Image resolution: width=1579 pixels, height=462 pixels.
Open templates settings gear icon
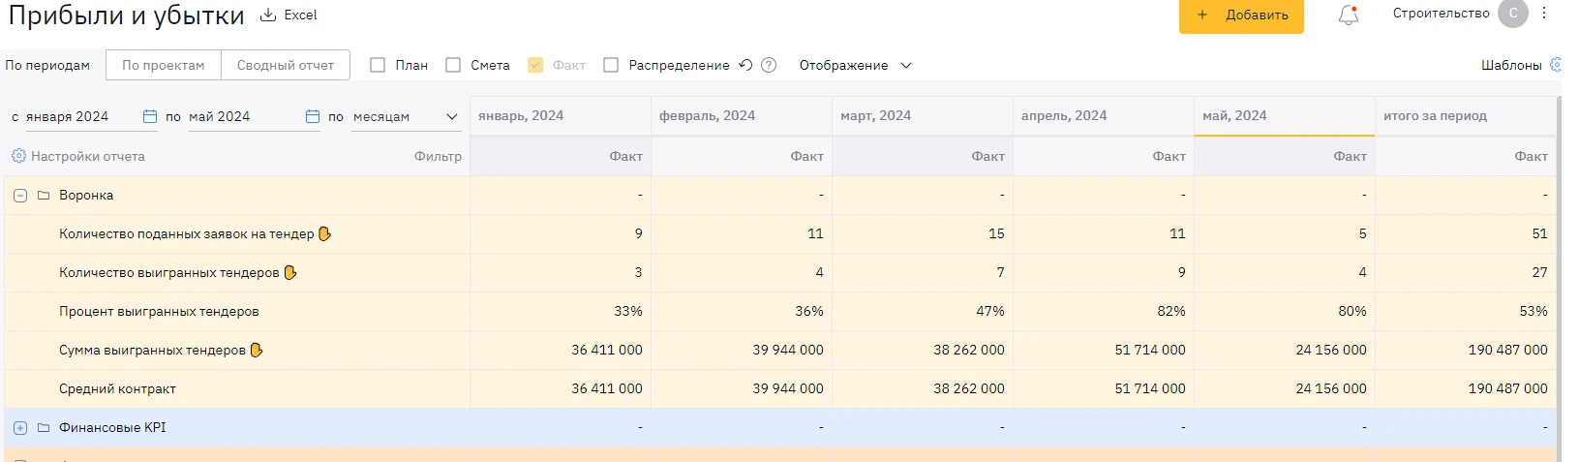click(1556, 65)
